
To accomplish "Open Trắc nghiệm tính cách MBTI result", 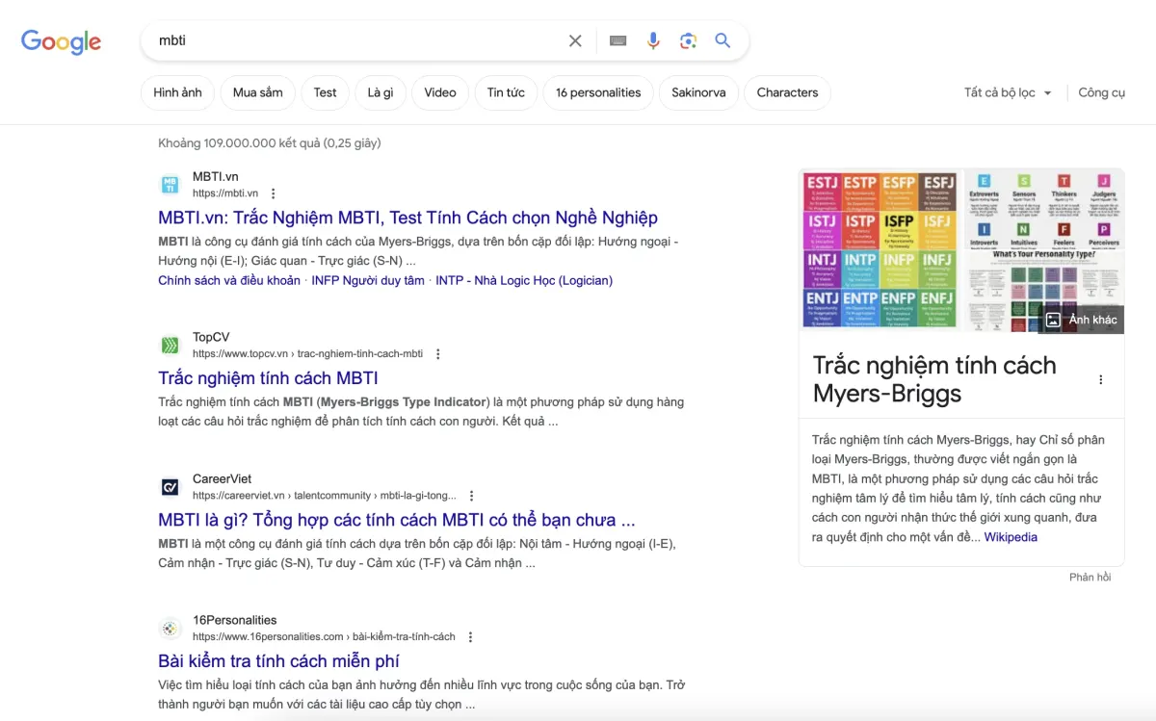I will 268,378.
